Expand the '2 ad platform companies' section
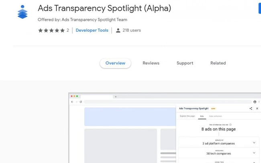 (254, 143)
